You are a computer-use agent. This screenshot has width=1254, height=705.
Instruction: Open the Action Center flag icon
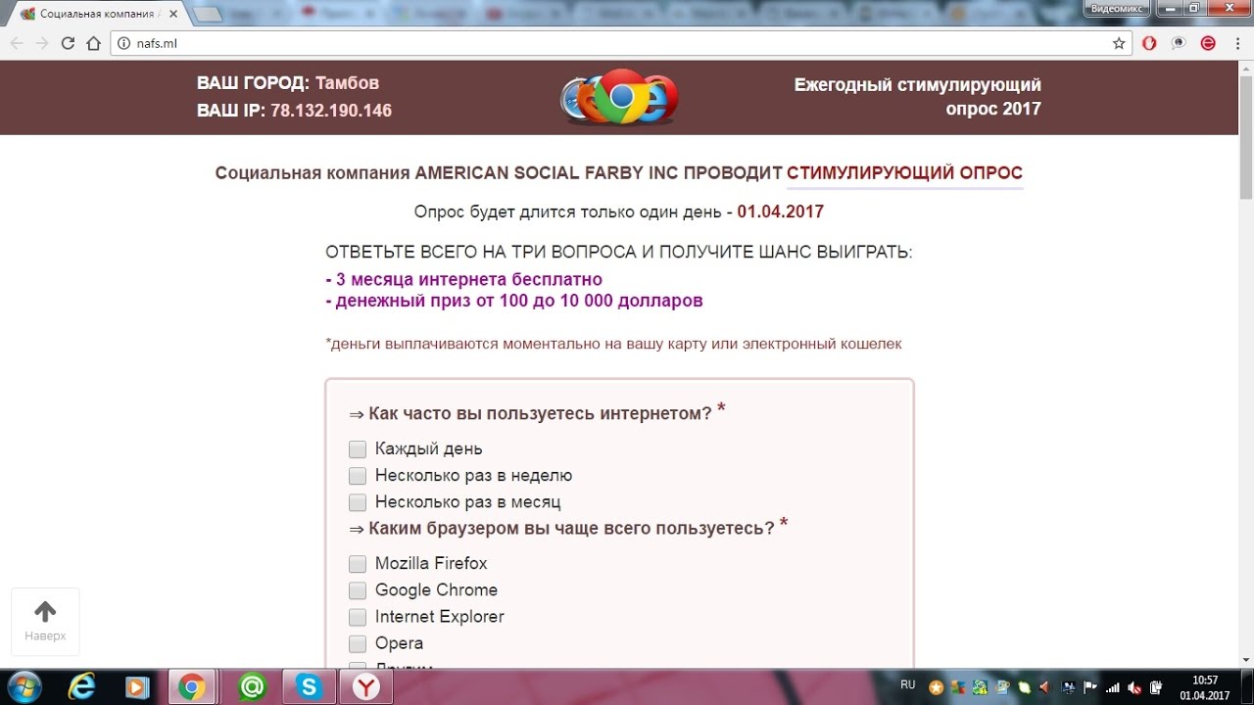(x=1090, y=687)
